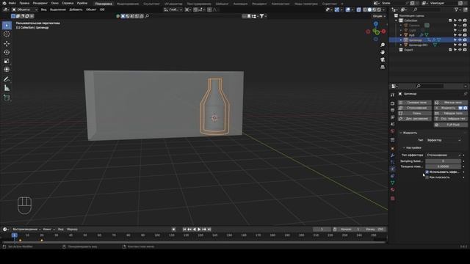Screen dimensions: 470x264
Task: Collapse the Настройки subpanel
Action: point(404,148)
